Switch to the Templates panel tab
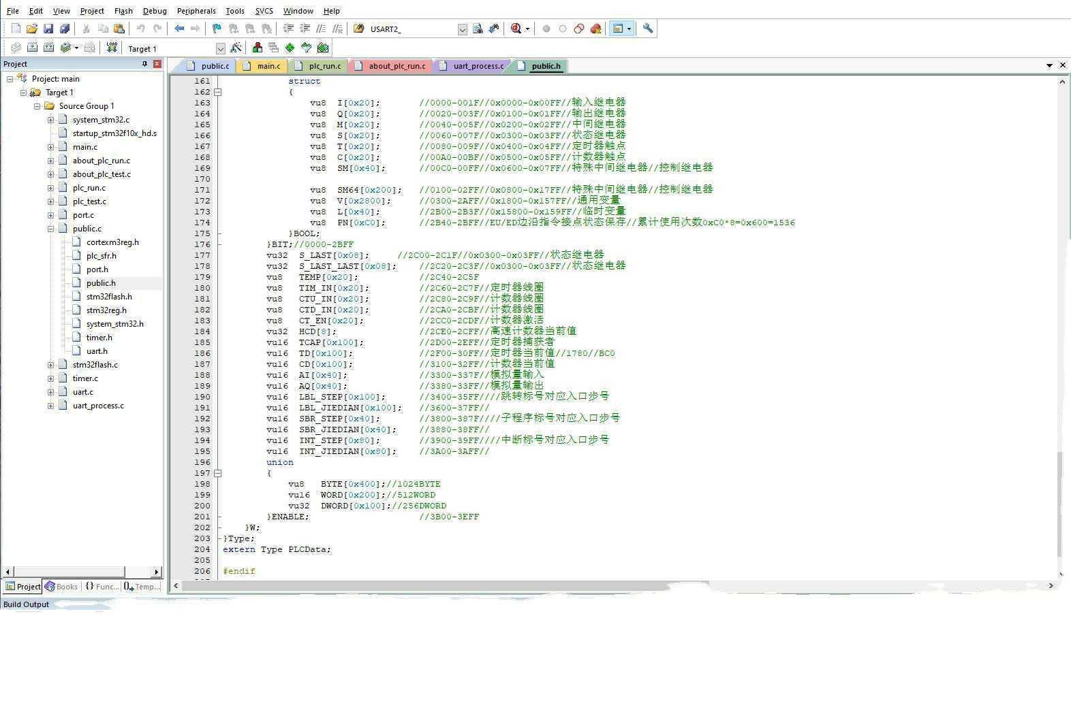Screen dimensions: 1071x714 point(142,587)
